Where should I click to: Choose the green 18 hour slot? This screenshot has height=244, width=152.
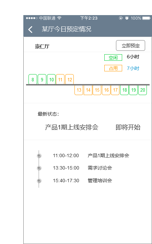tap(124, 90)
